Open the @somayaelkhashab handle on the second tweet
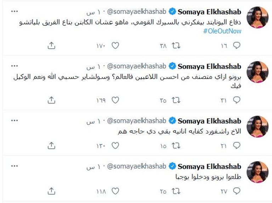This screenshot has height=203, width=272. pos(136,66)
